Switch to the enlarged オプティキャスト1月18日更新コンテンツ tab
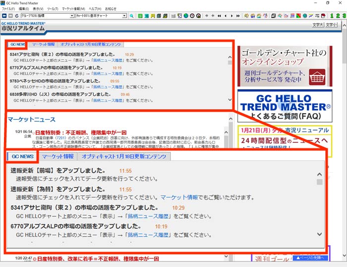 coord(124,156)
